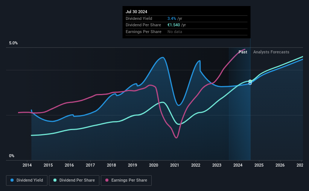Image resolution: width=309 pixels, height=191 pixels.
Task: Toggle the Dividend Per Share legend button
Action: pyautogui.click(x=74, y=180)
